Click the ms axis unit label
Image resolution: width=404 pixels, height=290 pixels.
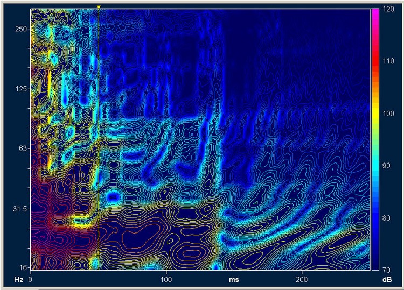click(234, 280)
